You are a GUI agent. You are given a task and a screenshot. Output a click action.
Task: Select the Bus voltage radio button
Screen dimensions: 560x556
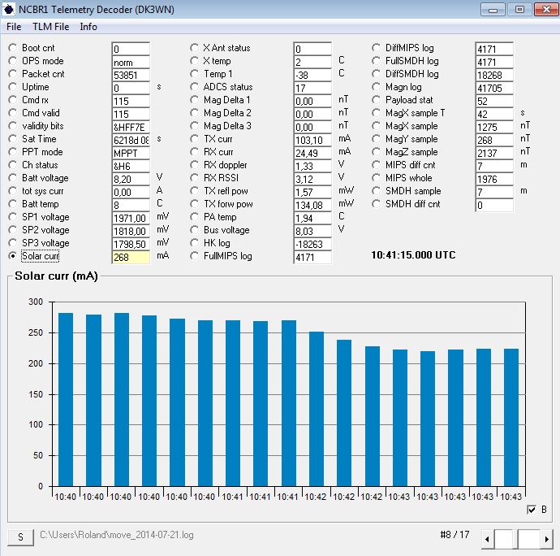[194, 230]
